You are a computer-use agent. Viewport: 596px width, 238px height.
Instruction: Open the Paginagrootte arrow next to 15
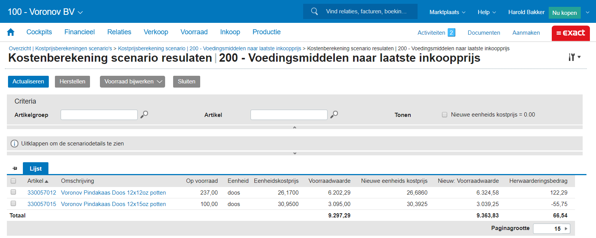[x=566, y=228]
